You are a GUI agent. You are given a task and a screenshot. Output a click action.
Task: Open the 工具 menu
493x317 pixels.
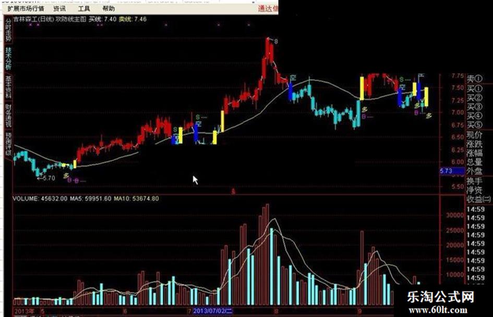pos(84,8)
